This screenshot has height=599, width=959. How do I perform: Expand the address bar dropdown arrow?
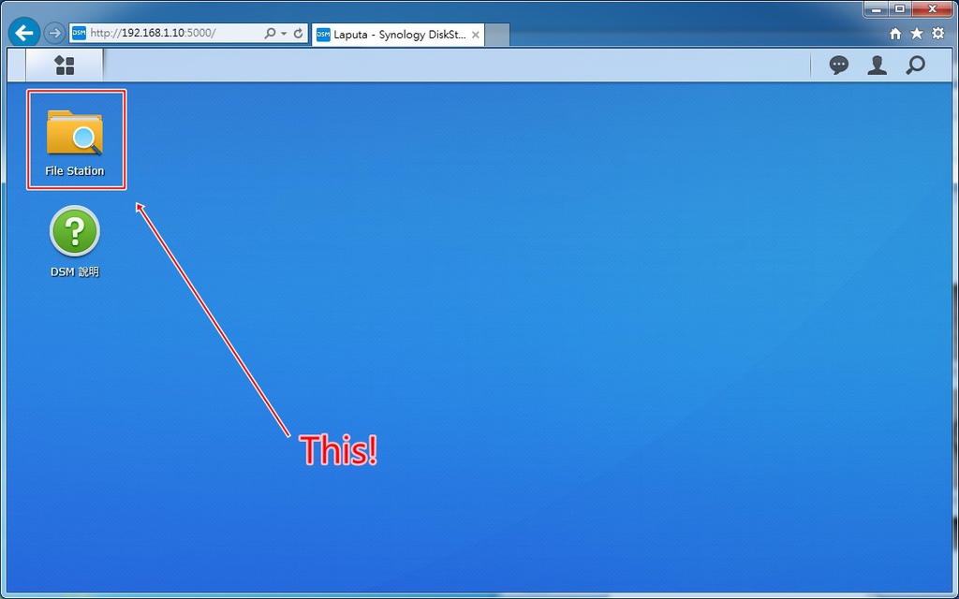click(284, 34)
